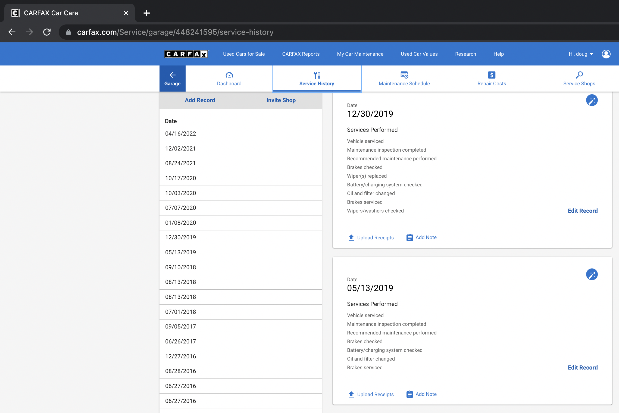This screenshot has width=619, height=413.
Task: Click the CARFAX logo
Action: point(186,54)
